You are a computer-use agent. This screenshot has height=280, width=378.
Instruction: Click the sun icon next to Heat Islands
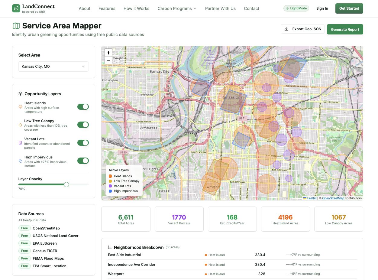click(x=20, y=107)
